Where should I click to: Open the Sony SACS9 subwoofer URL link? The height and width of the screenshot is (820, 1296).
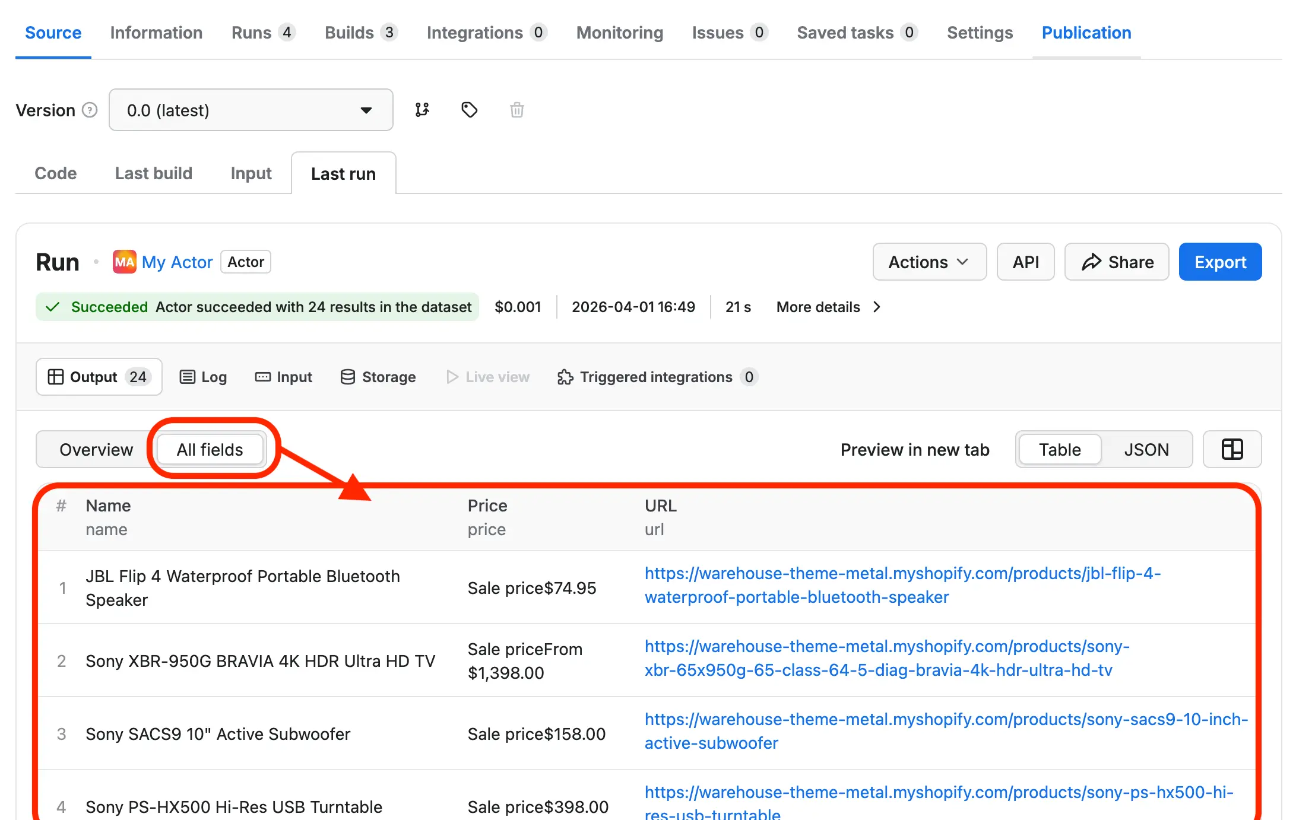946,731
